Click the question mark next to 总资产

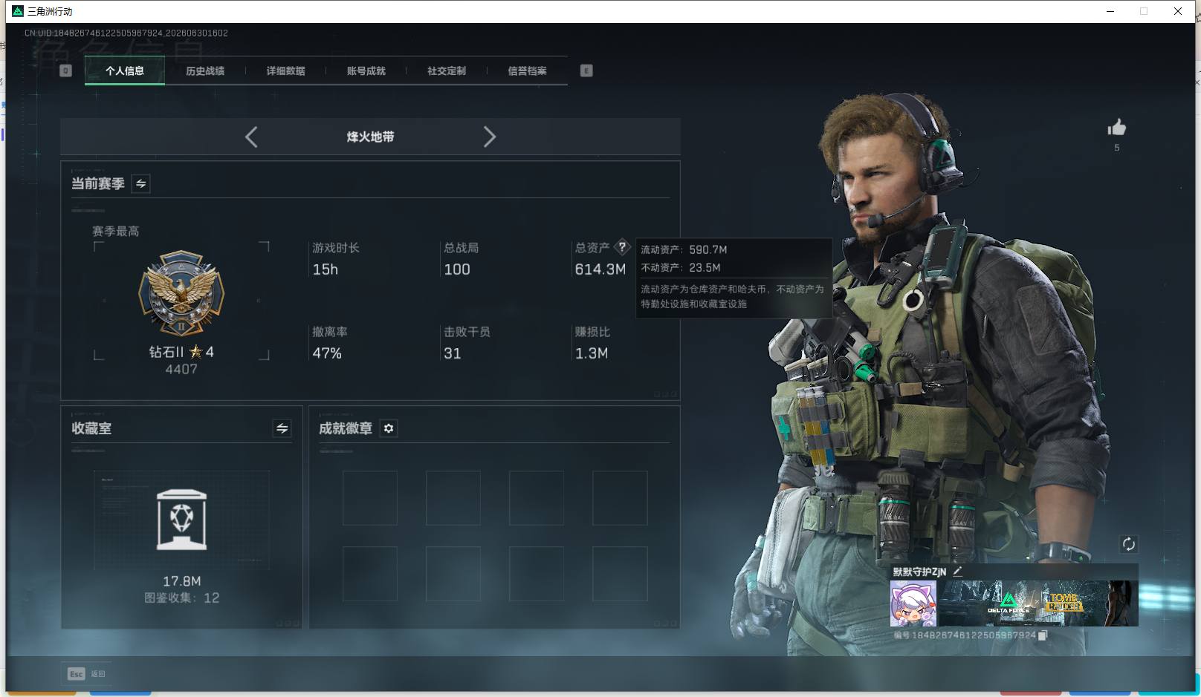coord(622,247)
